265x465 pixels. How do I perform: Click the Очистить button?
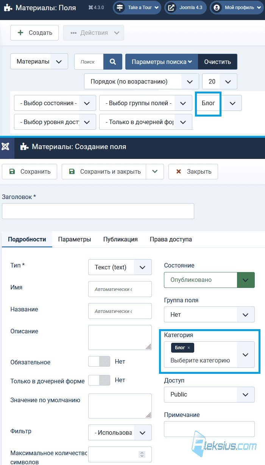[x=217, y=62]
